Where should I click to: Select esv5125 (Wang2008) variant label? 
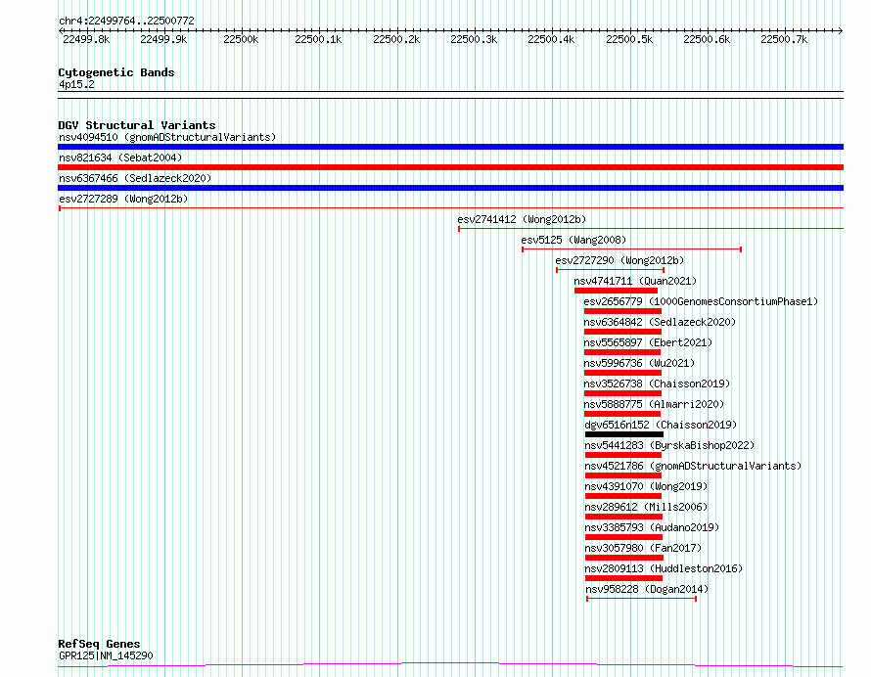[x=573, y=240]
